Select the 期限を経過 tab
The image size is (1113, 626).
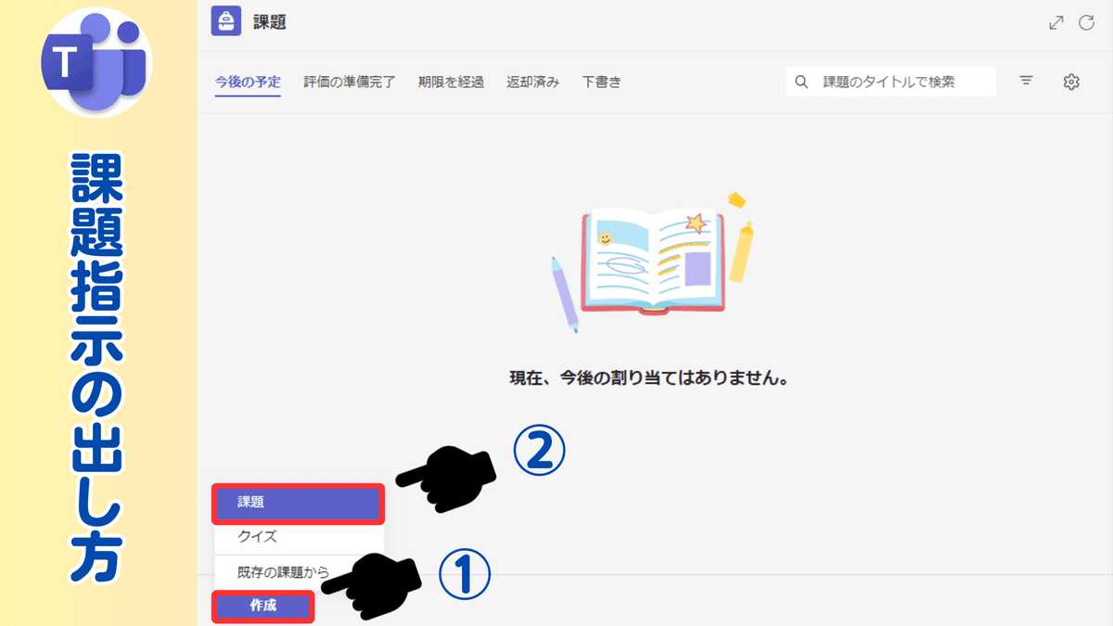(x=451, y=82)
